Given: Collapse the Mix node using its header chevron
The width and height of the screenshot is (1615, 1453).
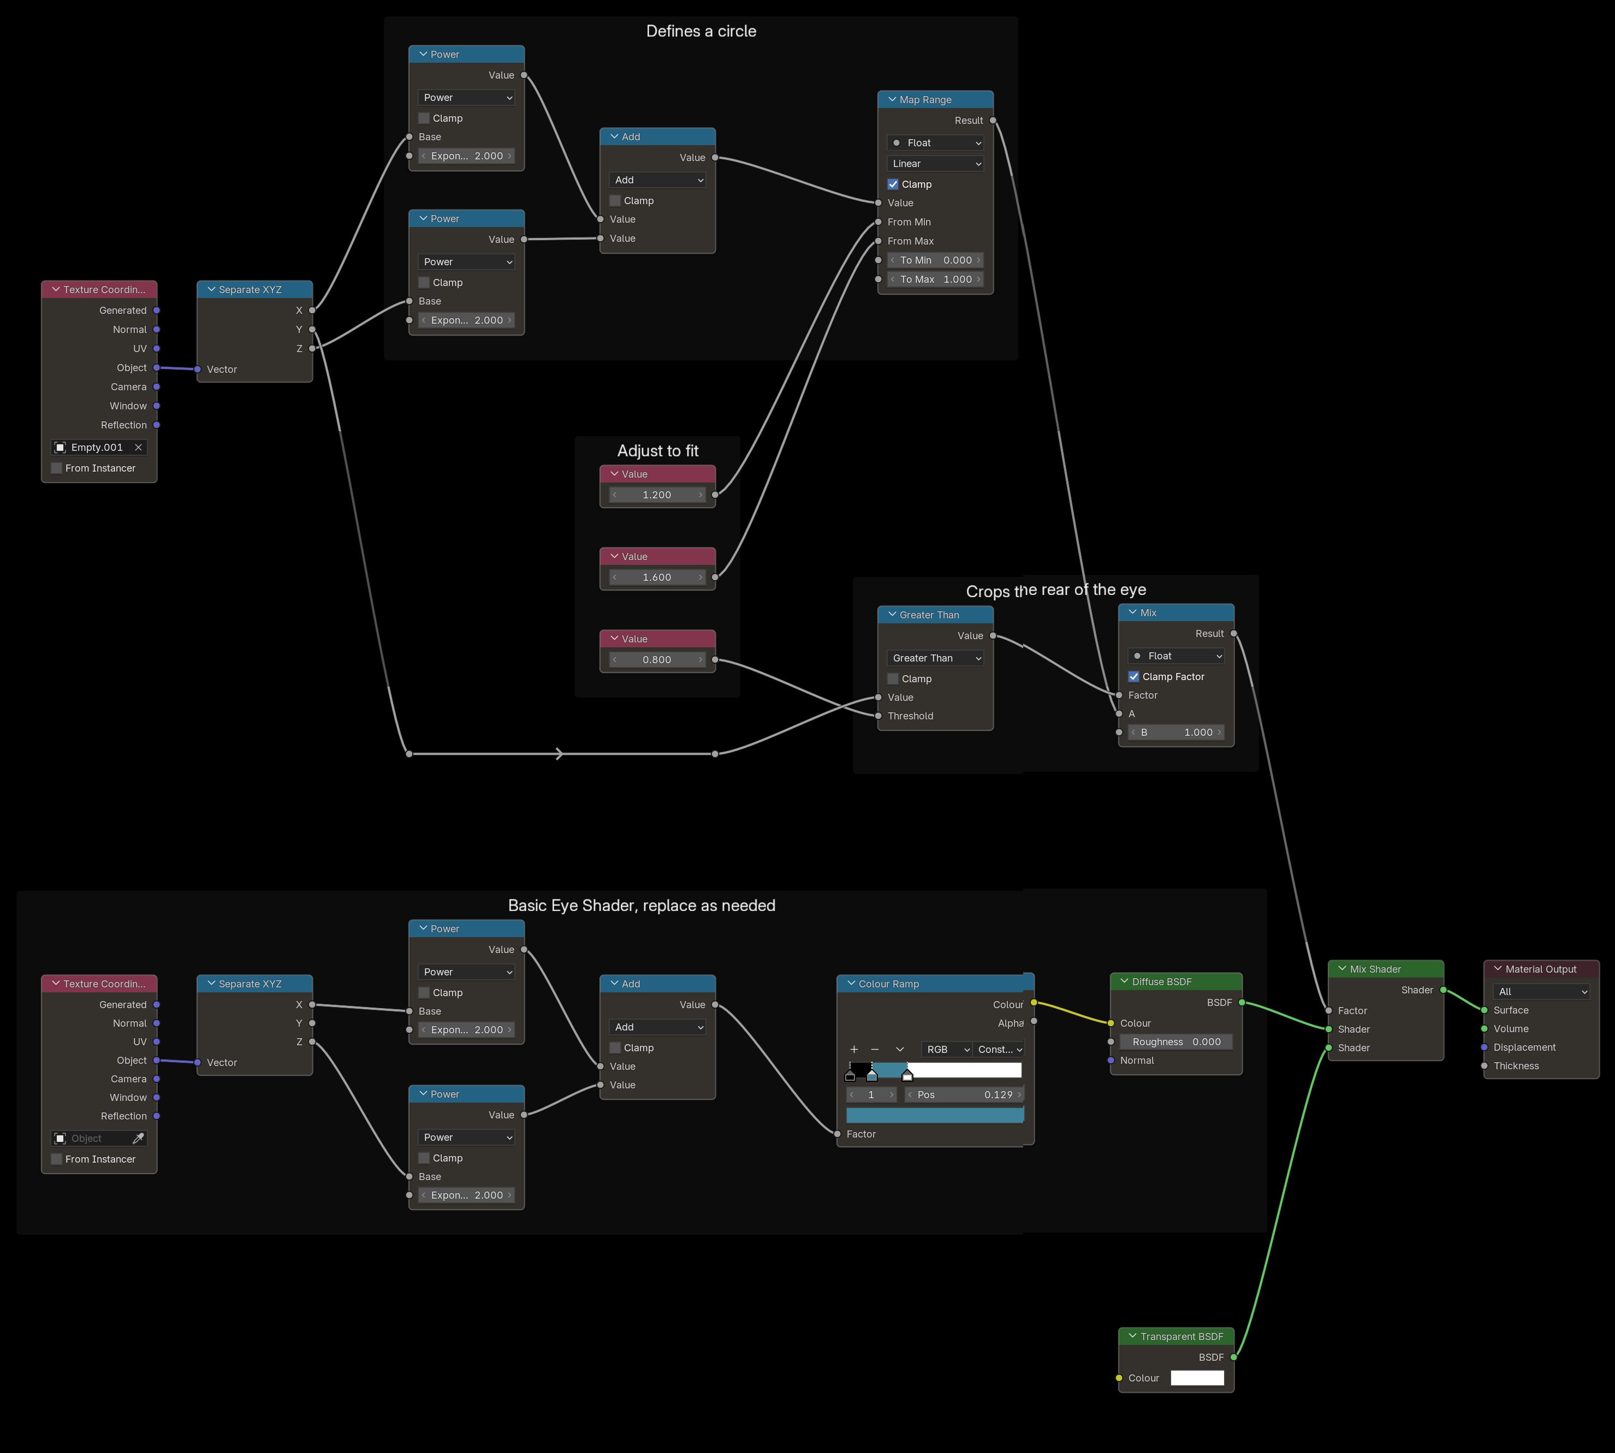Looking at the screenshot, I should [1132, 612].
